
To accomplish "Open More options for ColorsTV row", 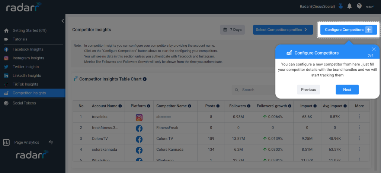I will [359, 138].
